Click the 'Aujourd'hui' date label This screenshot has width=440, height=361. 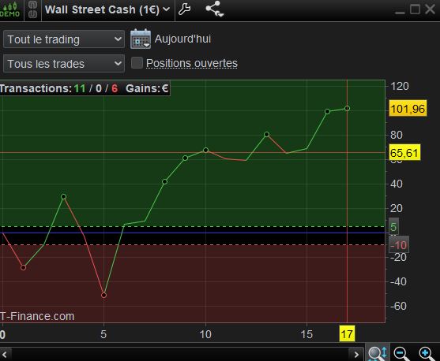point(182,39)
